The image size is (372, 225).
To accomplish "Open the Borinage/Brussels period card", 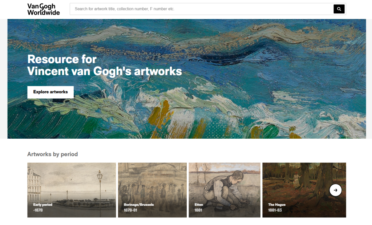I will tap(152, 190).
